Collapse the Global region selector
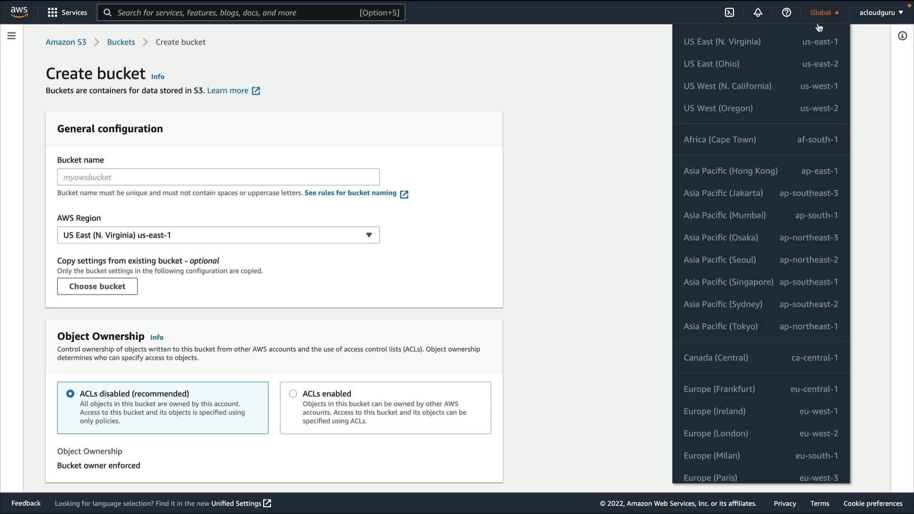Screen dimensions: 914x514 click(825, 12)
